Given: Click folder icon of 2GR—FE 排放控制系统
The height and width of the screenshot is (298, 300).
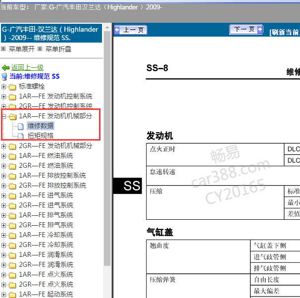Looking at the screenshot, I should [12, 186].
